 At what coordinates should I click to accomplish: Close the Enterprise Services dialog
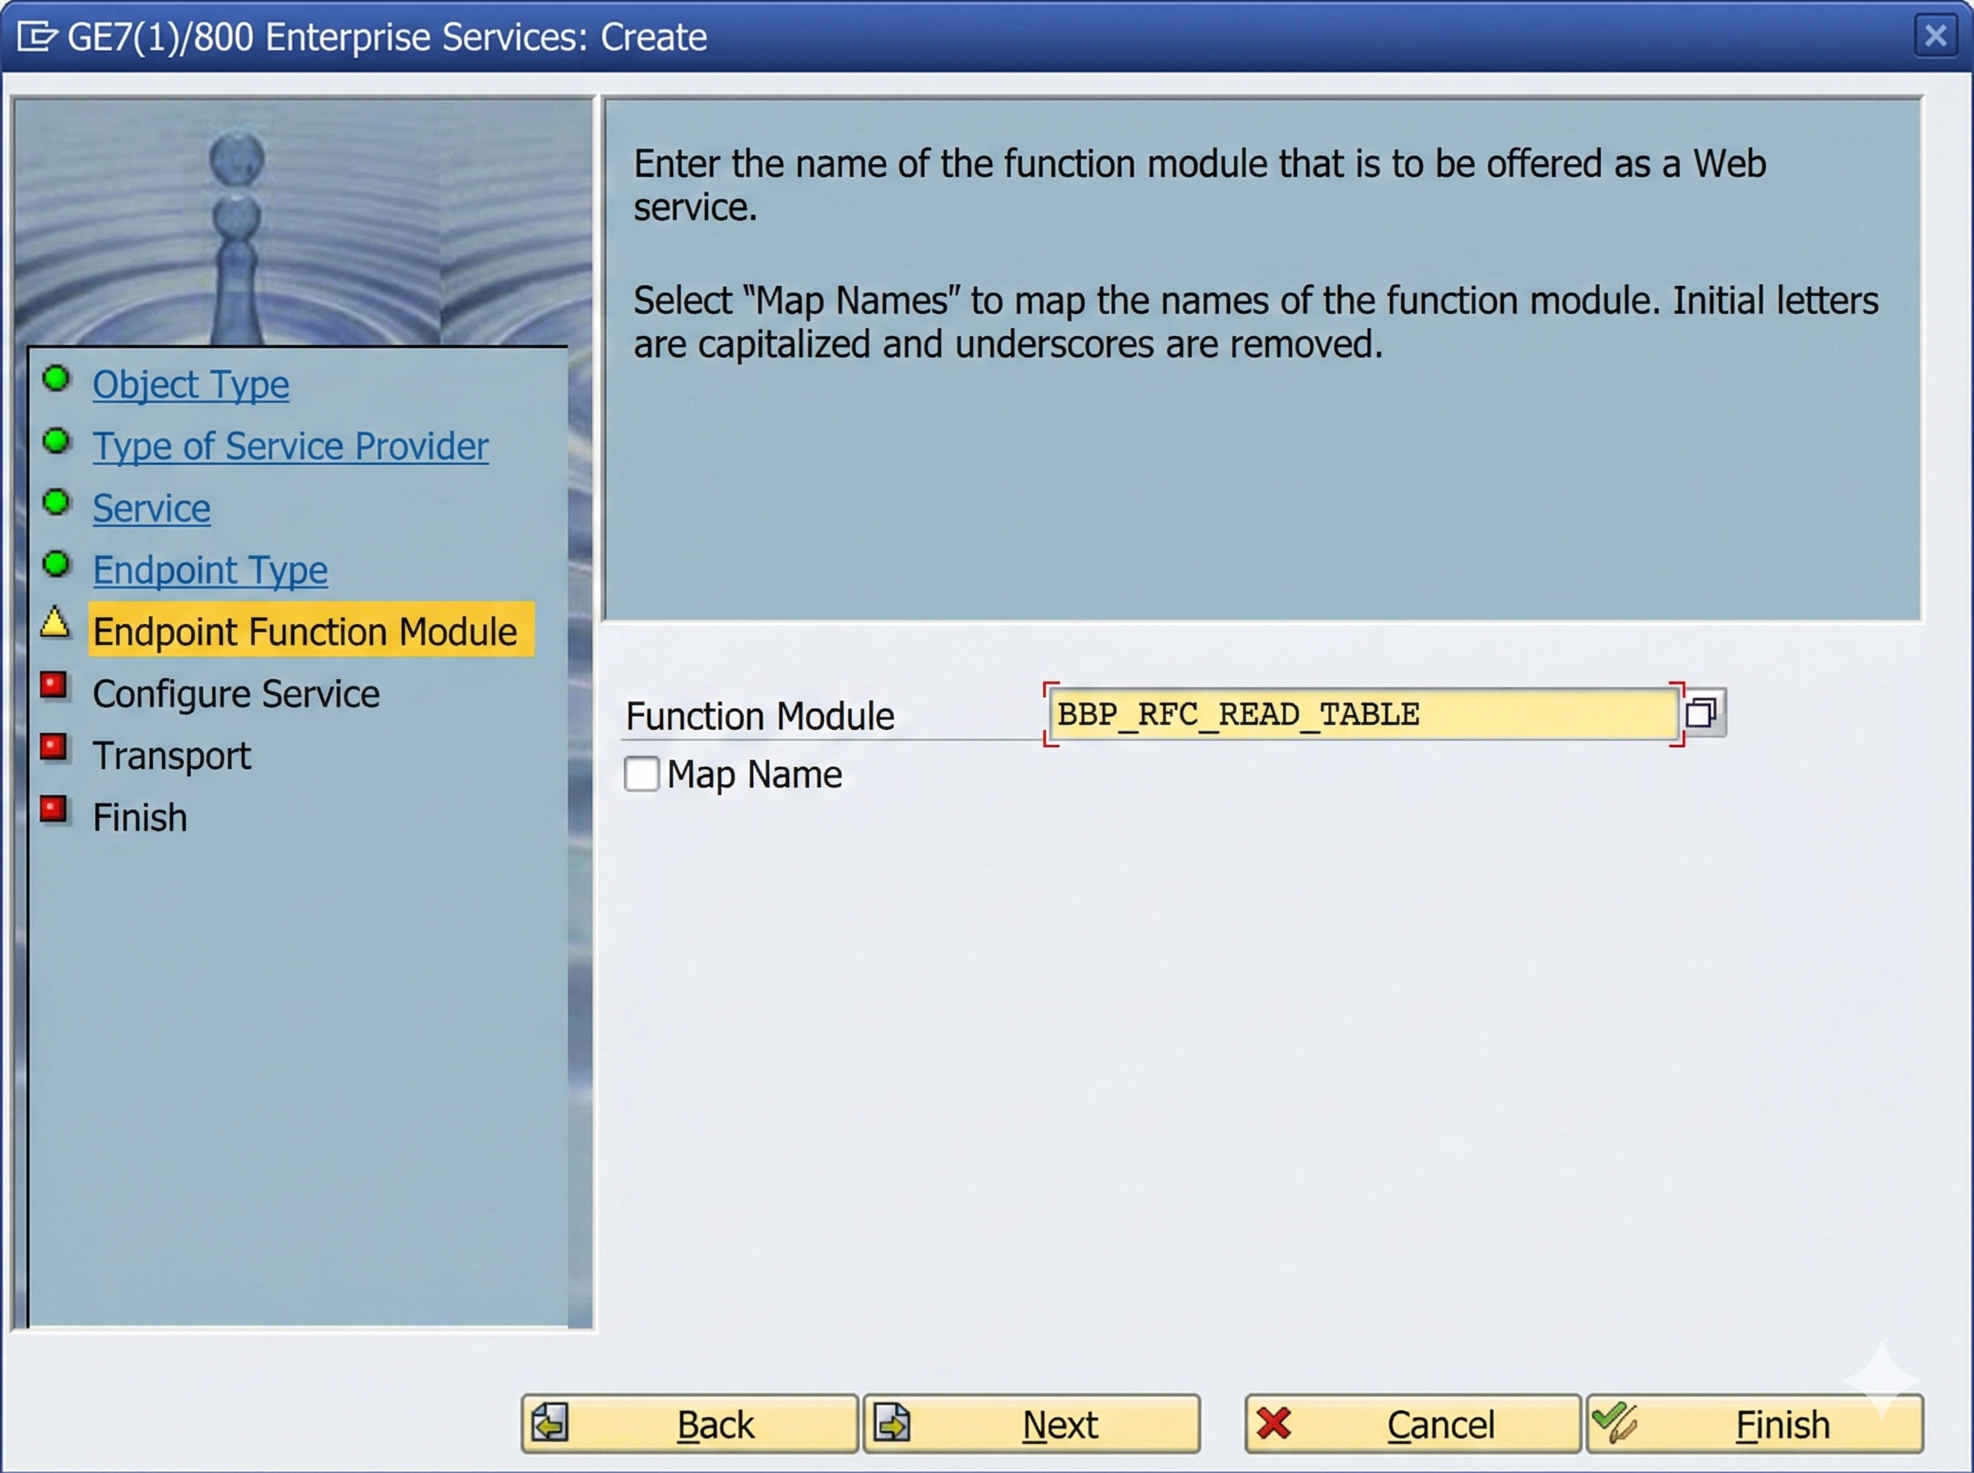pyautogui.click(x=1935, y=35)
